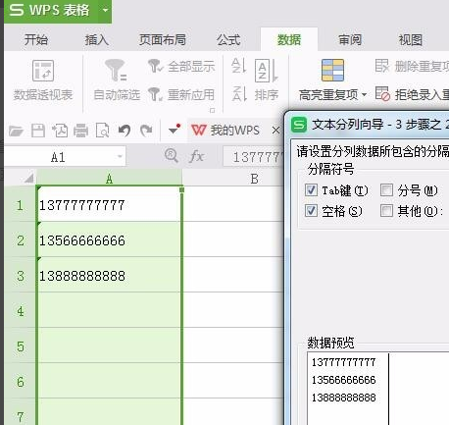Image resolution: width=449 pixels, height=425 pixels.
Task: Check the 分号 (semicolon) delimiter checkbox
Action: coord(386,189)
